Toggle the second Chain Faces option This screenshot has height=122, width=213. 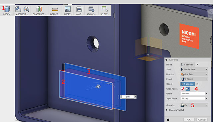click(187, 89)
